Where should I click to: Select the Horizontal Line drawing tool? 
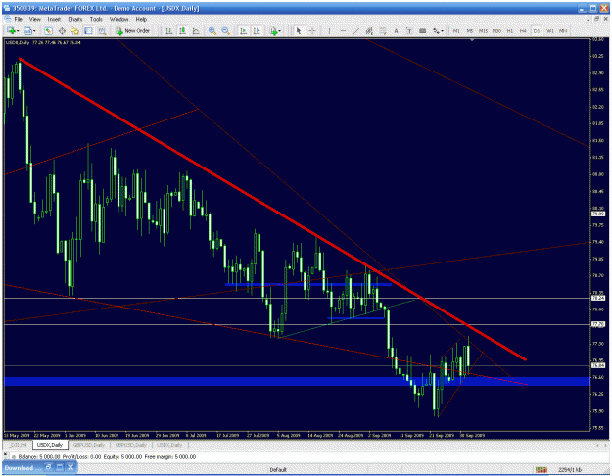point(343,30)
